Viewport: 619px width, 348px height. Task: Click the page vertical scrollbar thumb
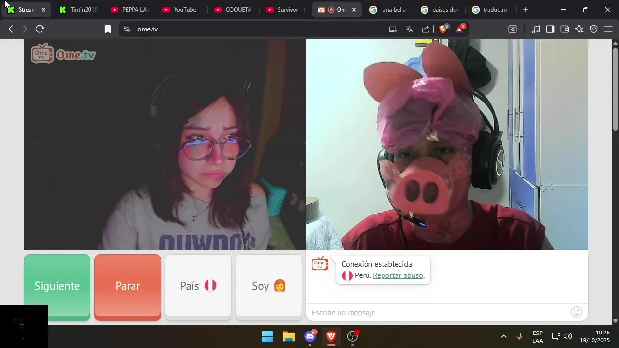(x=615, y=88)
